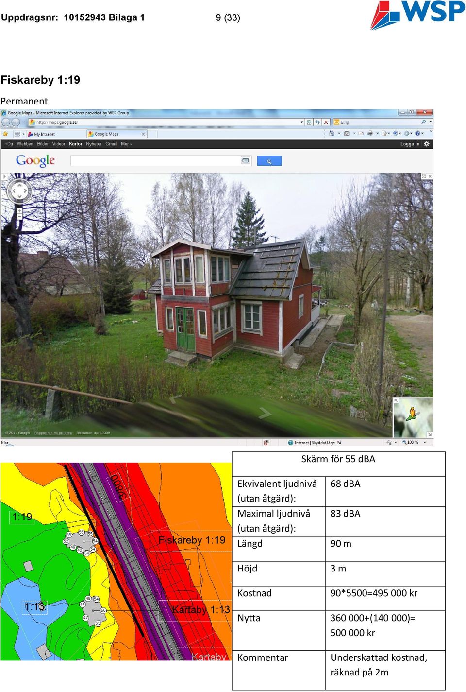Image resolution: width=466 pixels, height=692 pixels.
Task: Click the Rapportera ett problem link
Action: point(53,432)
